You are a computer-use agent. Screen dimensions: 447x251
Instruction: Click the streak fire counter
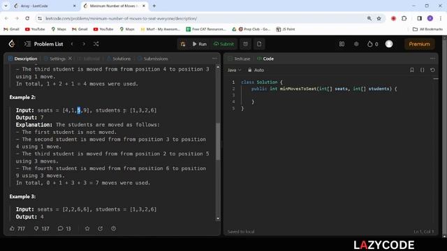pyautogui.click(x=373, y=44)
